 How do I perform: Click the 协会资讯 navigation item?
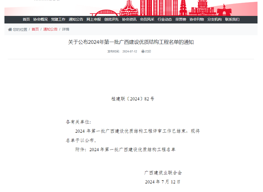pyautogui.click(x=129, y=19)
